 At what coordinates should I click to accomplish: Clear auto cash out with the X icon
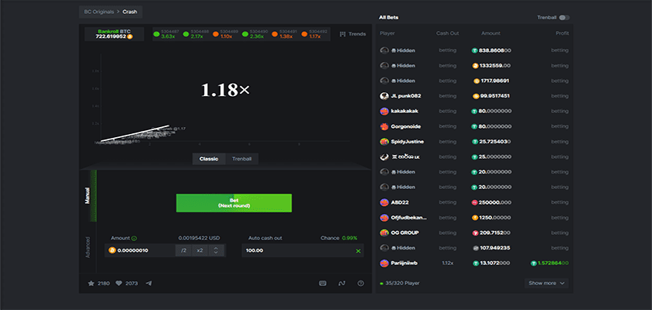(358, 250)
